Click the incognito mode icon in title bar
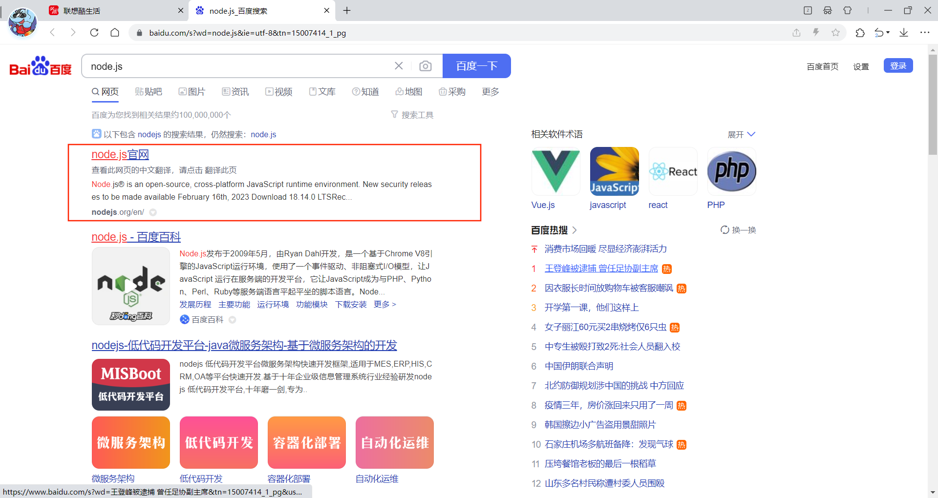Screen dimensions: 938x498 click(828, 10)
